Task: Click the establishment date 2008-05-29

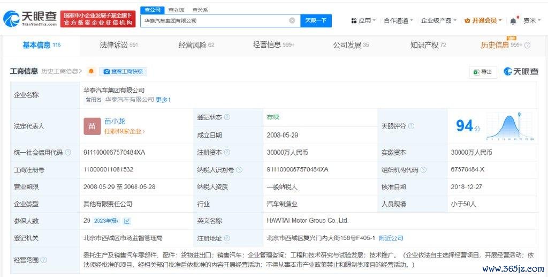Action: (283, 135)
